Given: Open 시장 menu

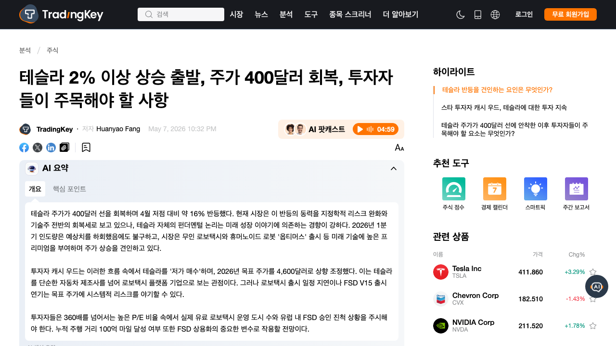Looking at the screenshot, I should pyautogui.click(x=236, y=14).
